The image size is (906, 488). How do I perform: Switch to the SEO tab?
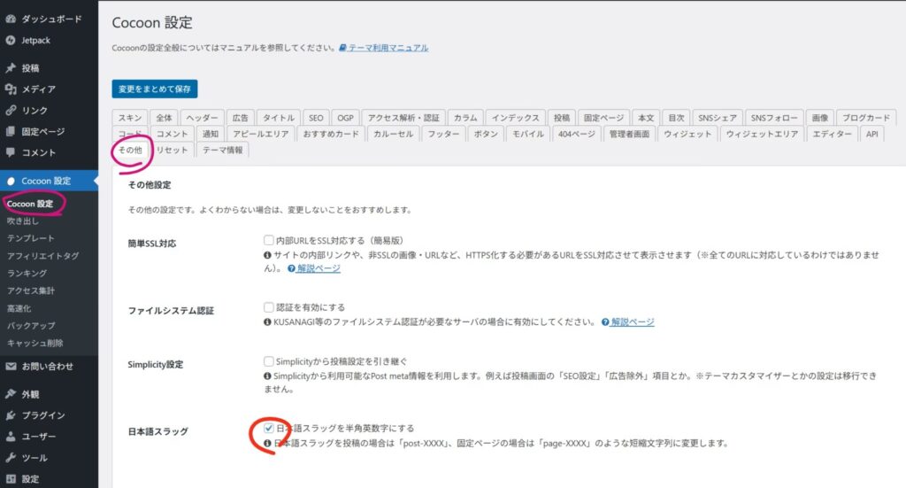tap(317, 118)
